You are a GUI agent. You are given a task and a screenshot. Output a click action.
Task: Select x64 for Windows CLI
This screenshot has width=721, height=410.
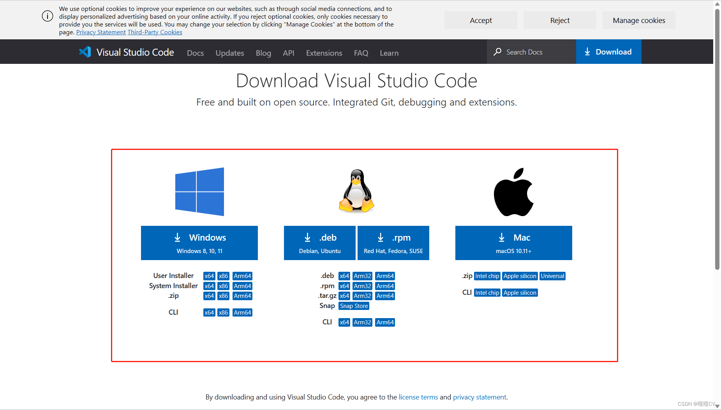tap(209, 313)
